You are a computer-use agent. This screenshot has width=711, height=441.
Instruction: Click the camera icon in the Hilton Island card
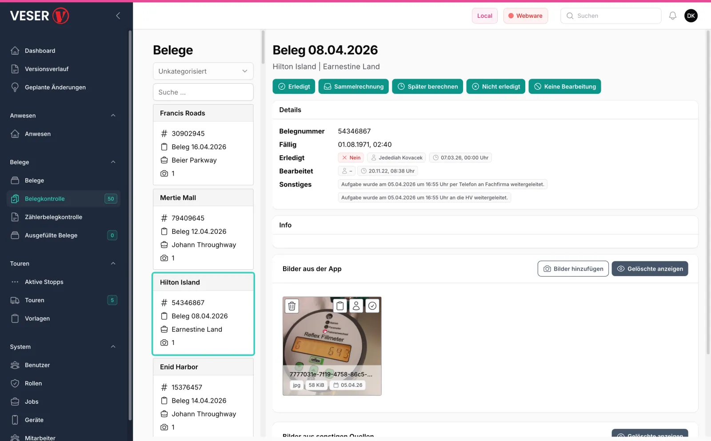(164, 342)
